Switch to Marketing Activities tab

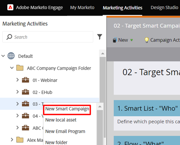[x=122, y=8]
